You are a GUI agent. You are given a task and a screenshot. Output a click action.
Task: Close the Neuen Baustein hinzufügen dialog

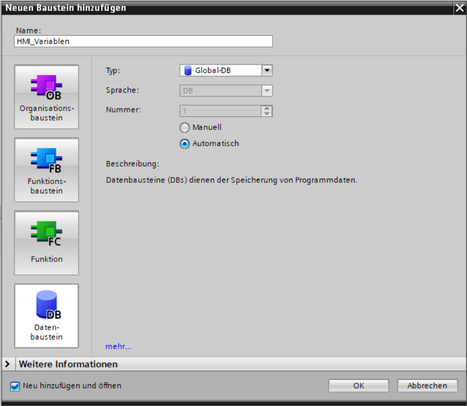[x=459, y=8]
